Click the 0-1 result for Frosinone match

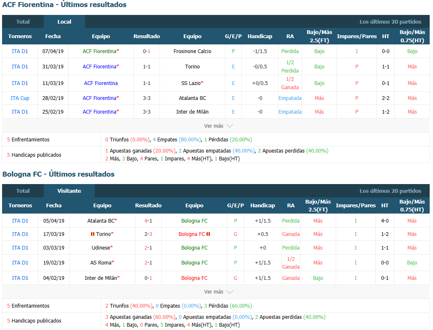click(147, 51)
